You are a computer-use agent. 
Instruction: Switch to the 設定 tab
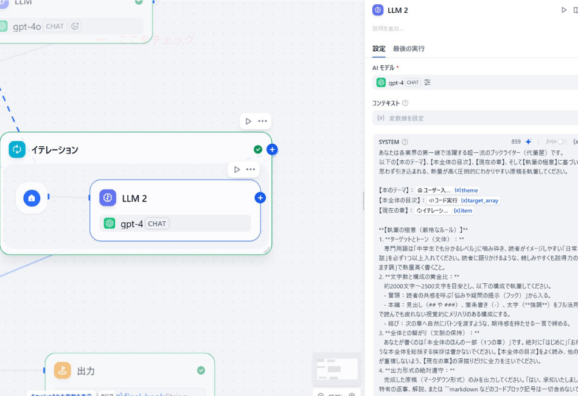coord(378,49)
